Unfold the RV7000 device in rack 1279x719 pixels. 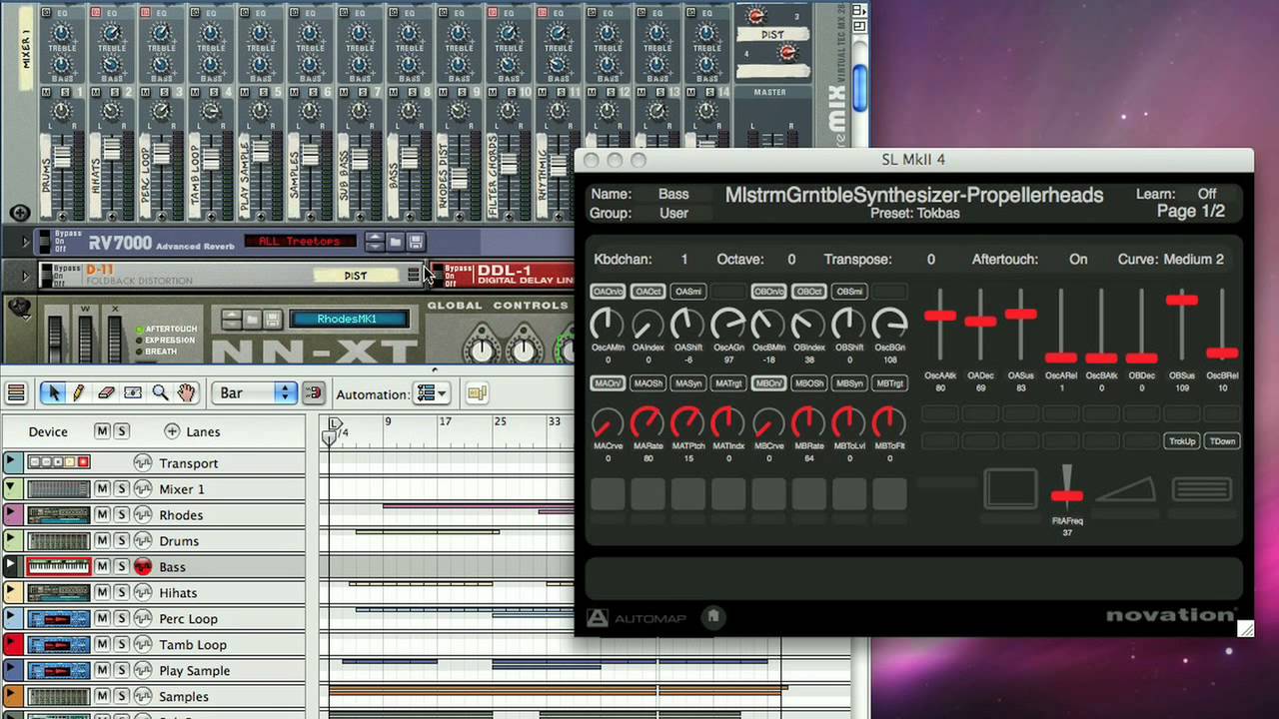click(x=27, y=241)
